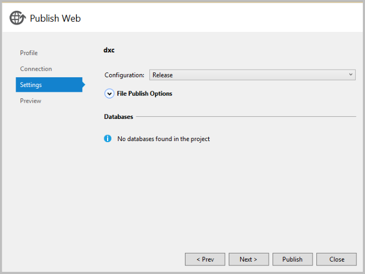Click the Publish button
This screenshot has width=365, height=274.
293,259
